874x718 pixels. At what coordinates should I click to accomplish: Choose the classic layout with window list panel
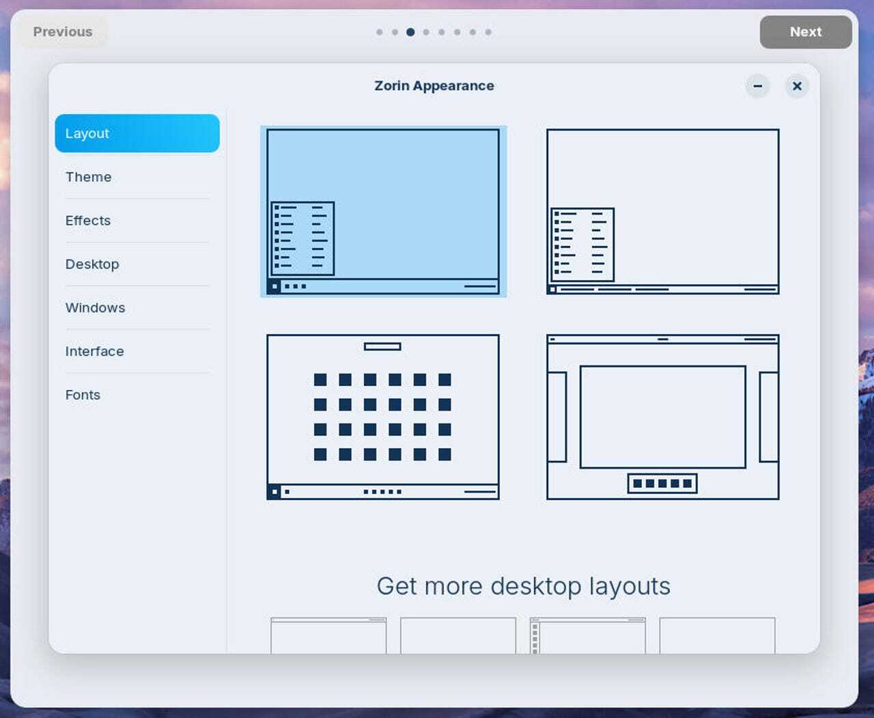click(663, 212)
